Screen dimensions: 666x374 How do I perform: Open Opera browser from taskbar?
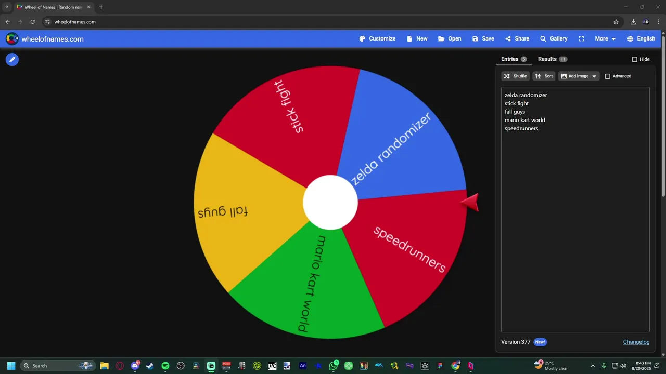pyautogui.click(x=120, y=366)
